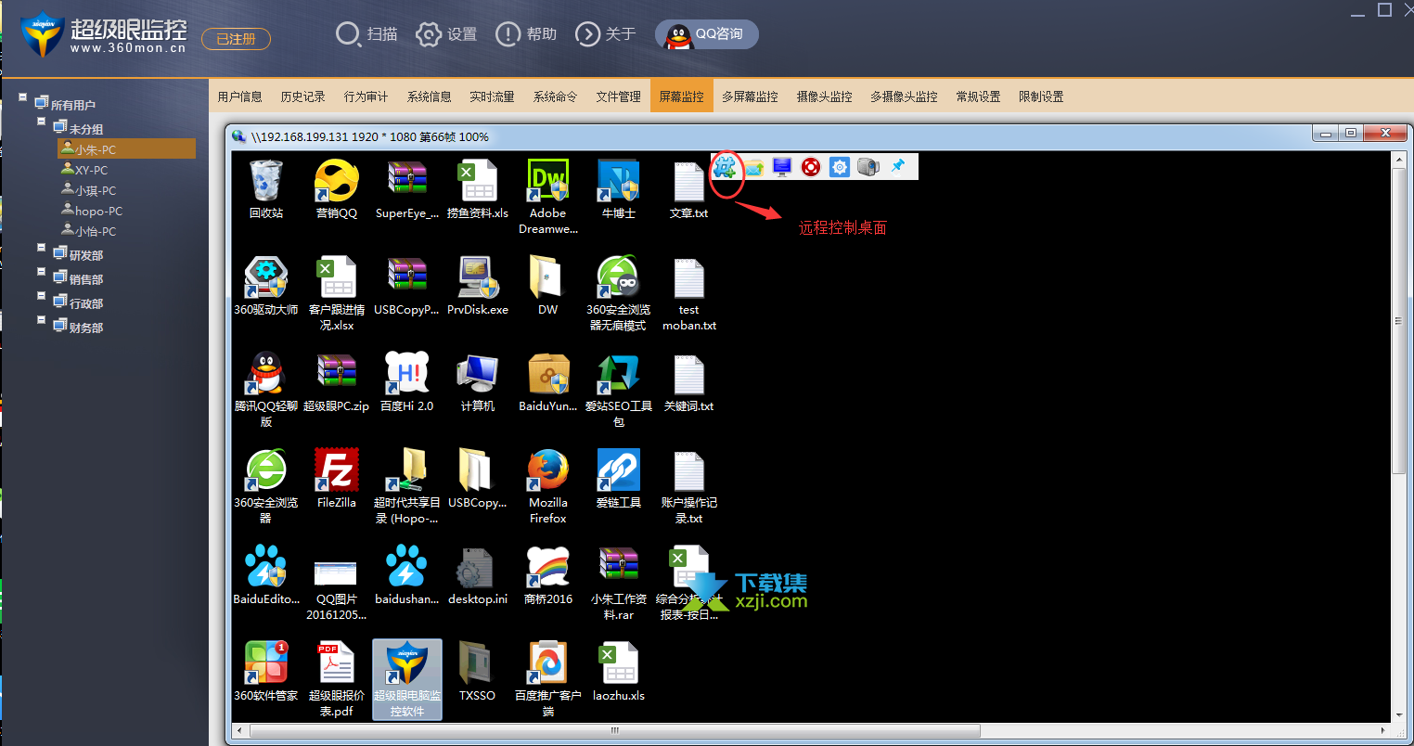Viewport: 1414px width, 746px height.
Task: Open 设置 from the top bar
Action: coord(446,34)
